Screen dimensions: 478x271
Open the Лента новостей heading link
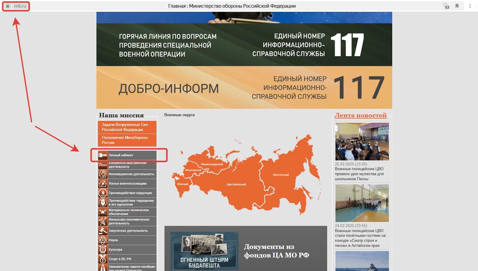(x=361, y=115)
